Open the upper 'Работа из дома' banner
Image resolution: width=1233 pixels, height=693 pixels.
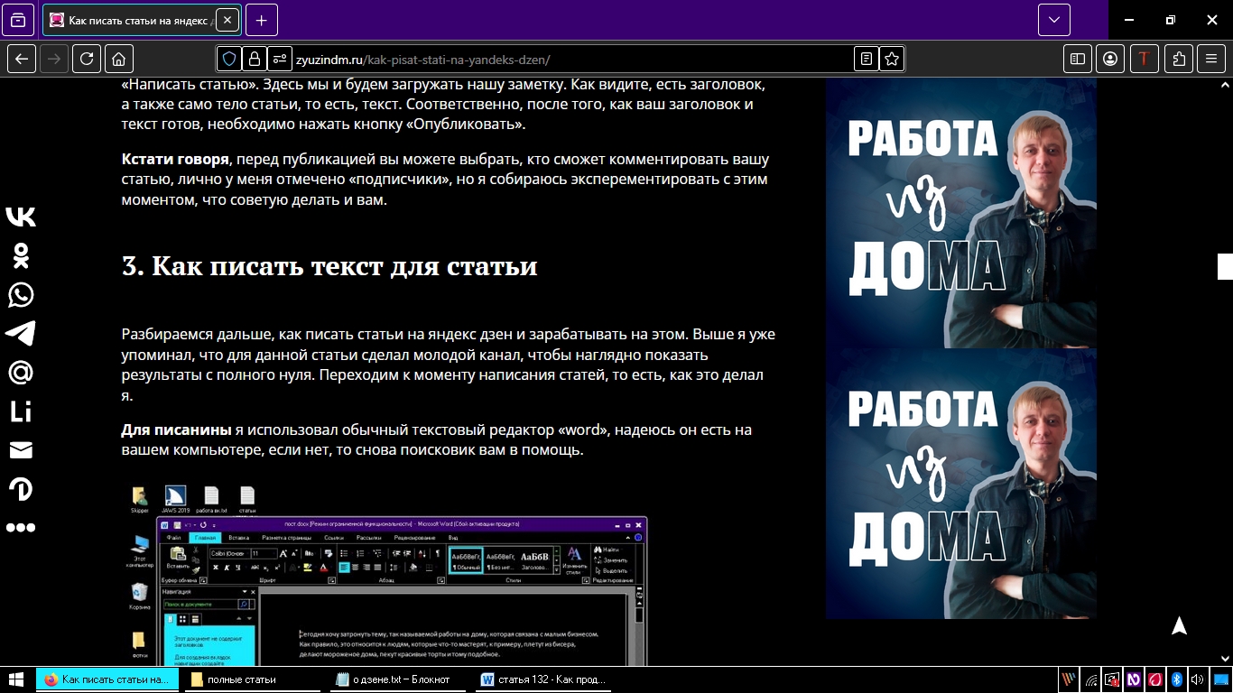(x=961, y=213)
